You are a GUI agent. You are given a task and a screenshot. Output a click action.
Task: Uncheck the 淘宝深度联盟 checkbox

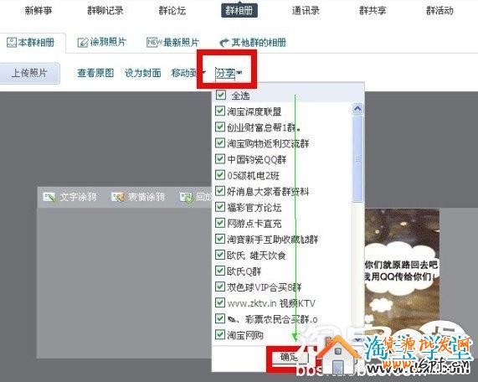tap(220, 111)
